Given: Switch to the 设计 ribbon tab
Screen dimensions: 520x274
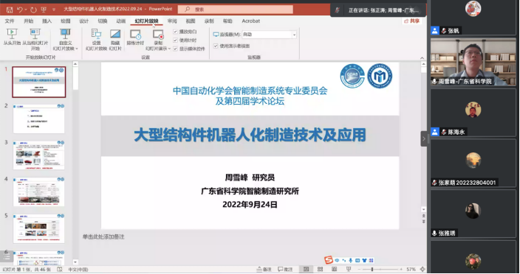Looking at the screenshot, I should [x=84, y=21].
